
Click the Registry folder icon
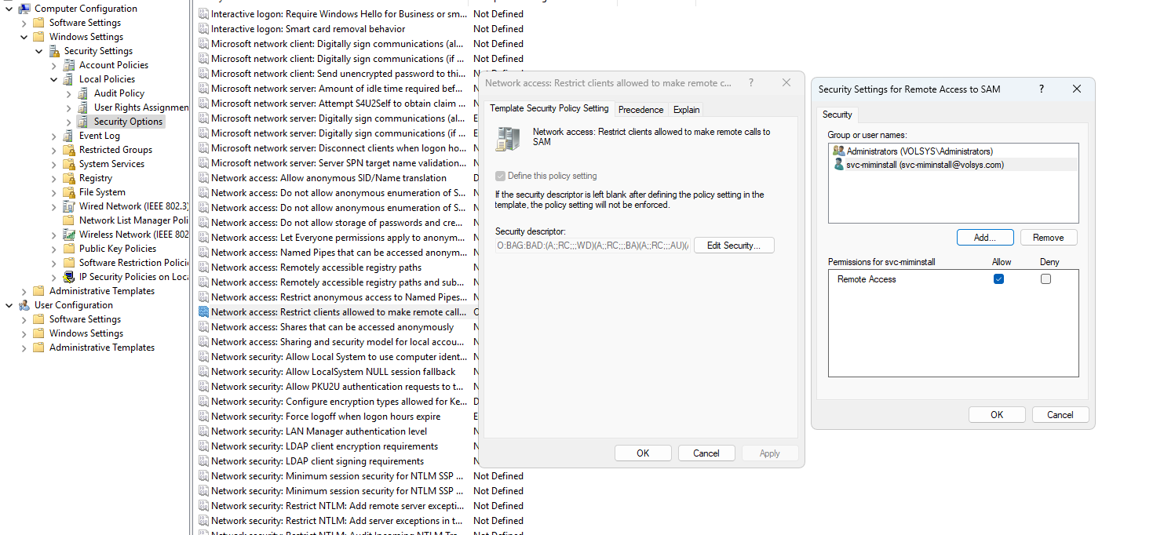pyautogui.click(x=69, y=178)
